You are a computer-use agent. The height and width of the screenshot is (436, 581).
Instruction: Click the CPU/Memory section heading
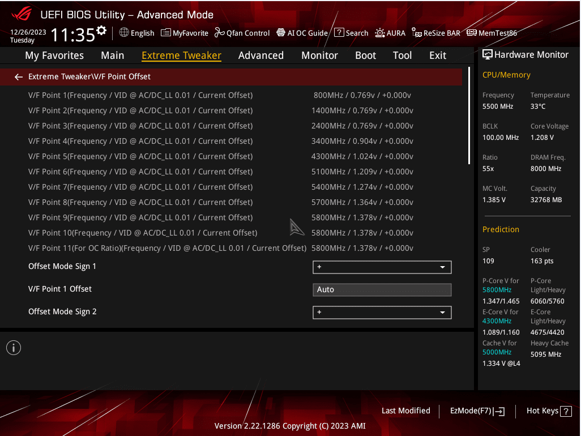(506, 75)
